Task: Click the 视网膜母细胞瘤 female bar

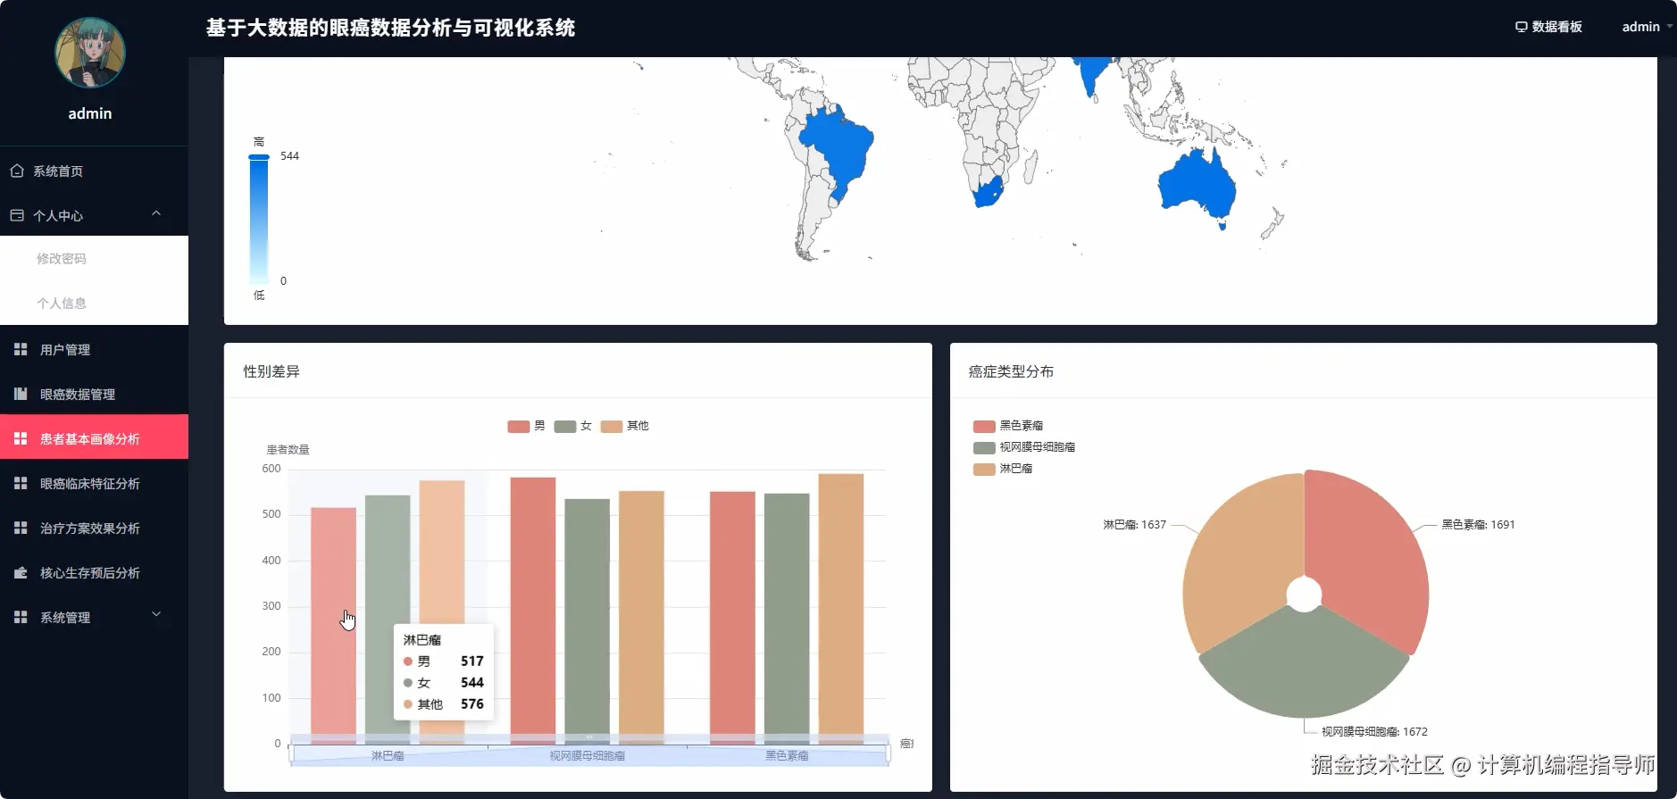Action: [x=588, y=620]
